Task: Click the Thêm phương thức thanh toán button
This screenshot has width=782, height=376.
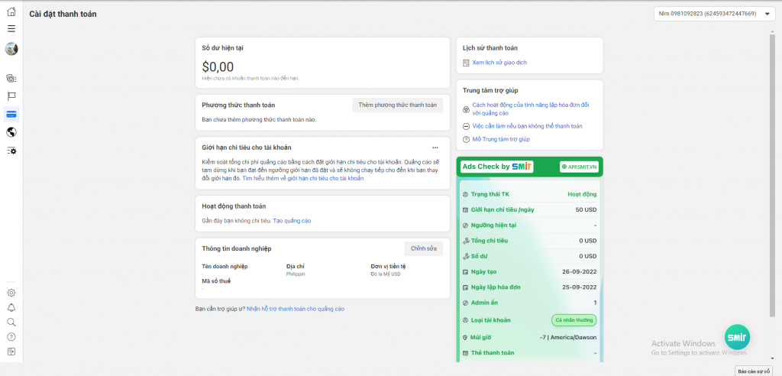Action: coord(397,105)
